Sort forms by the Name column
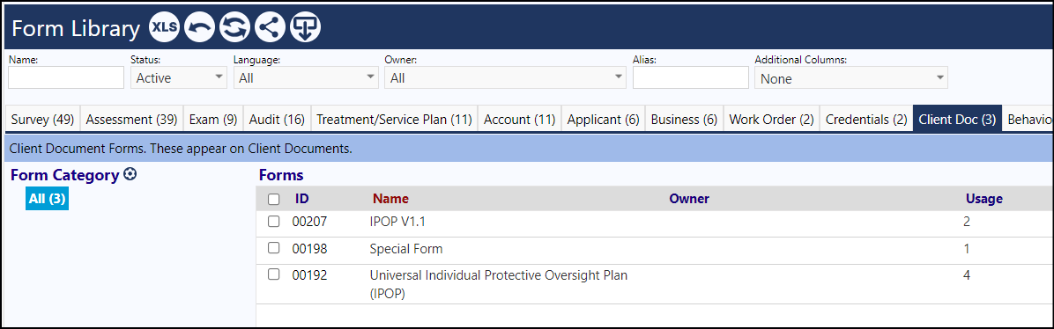The image size is (1054, 329). click(x=390, y=199)
